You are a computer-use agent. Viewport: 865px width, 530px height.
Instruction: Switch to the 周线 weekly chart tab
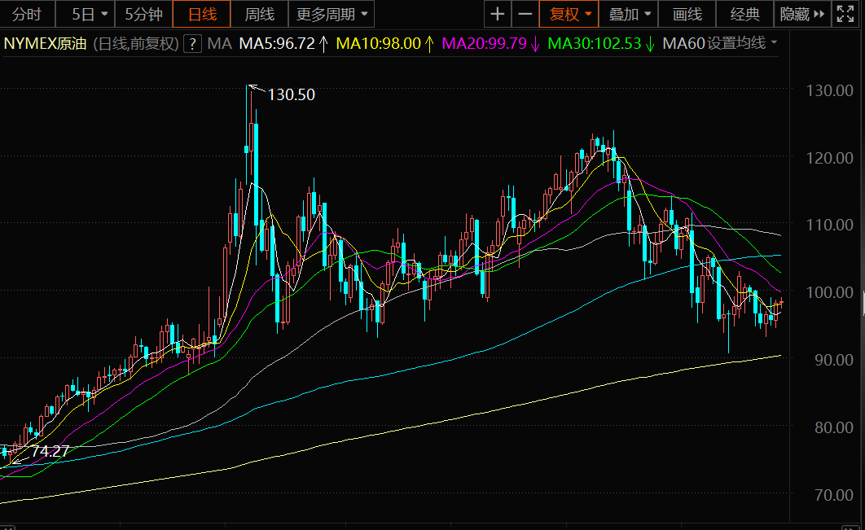260,14
